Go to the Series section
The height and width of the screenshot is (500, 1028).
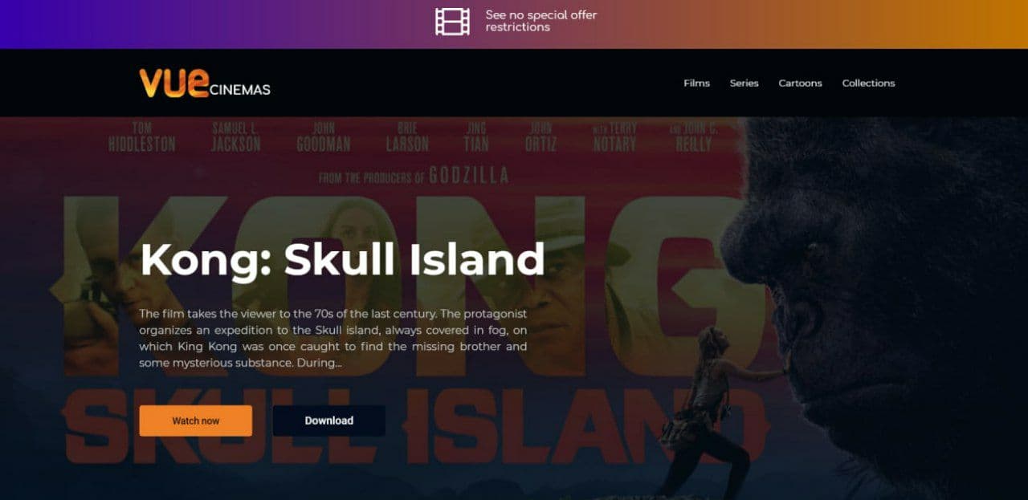click(744, 83)
